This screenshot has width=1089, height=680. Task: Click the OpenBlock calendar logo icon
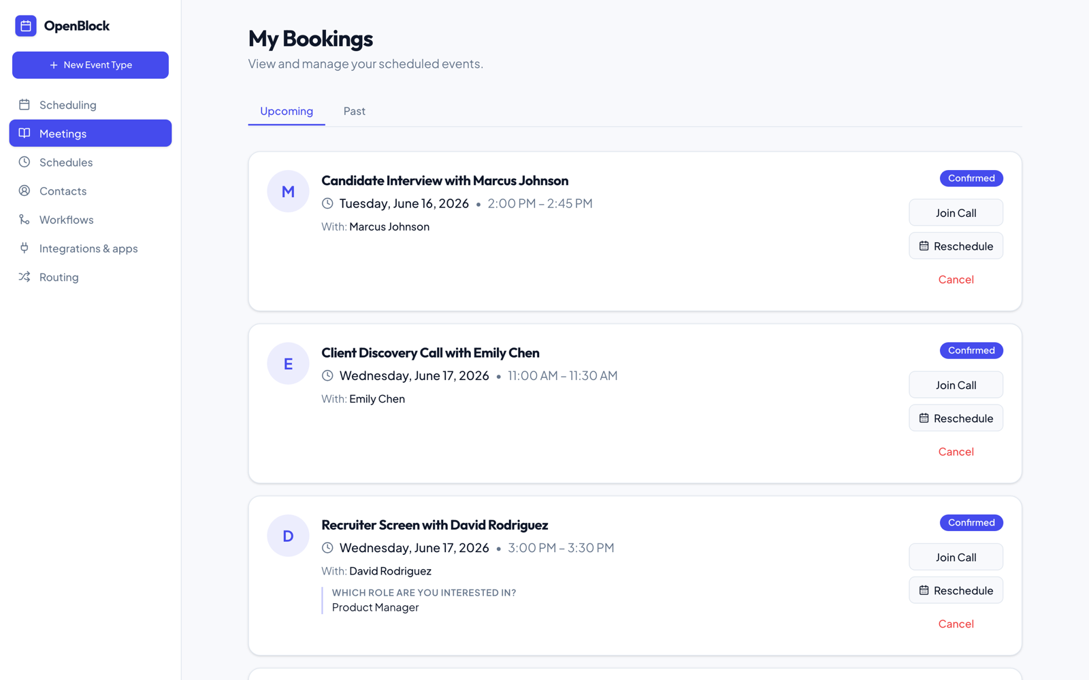[x=26, y=26]
